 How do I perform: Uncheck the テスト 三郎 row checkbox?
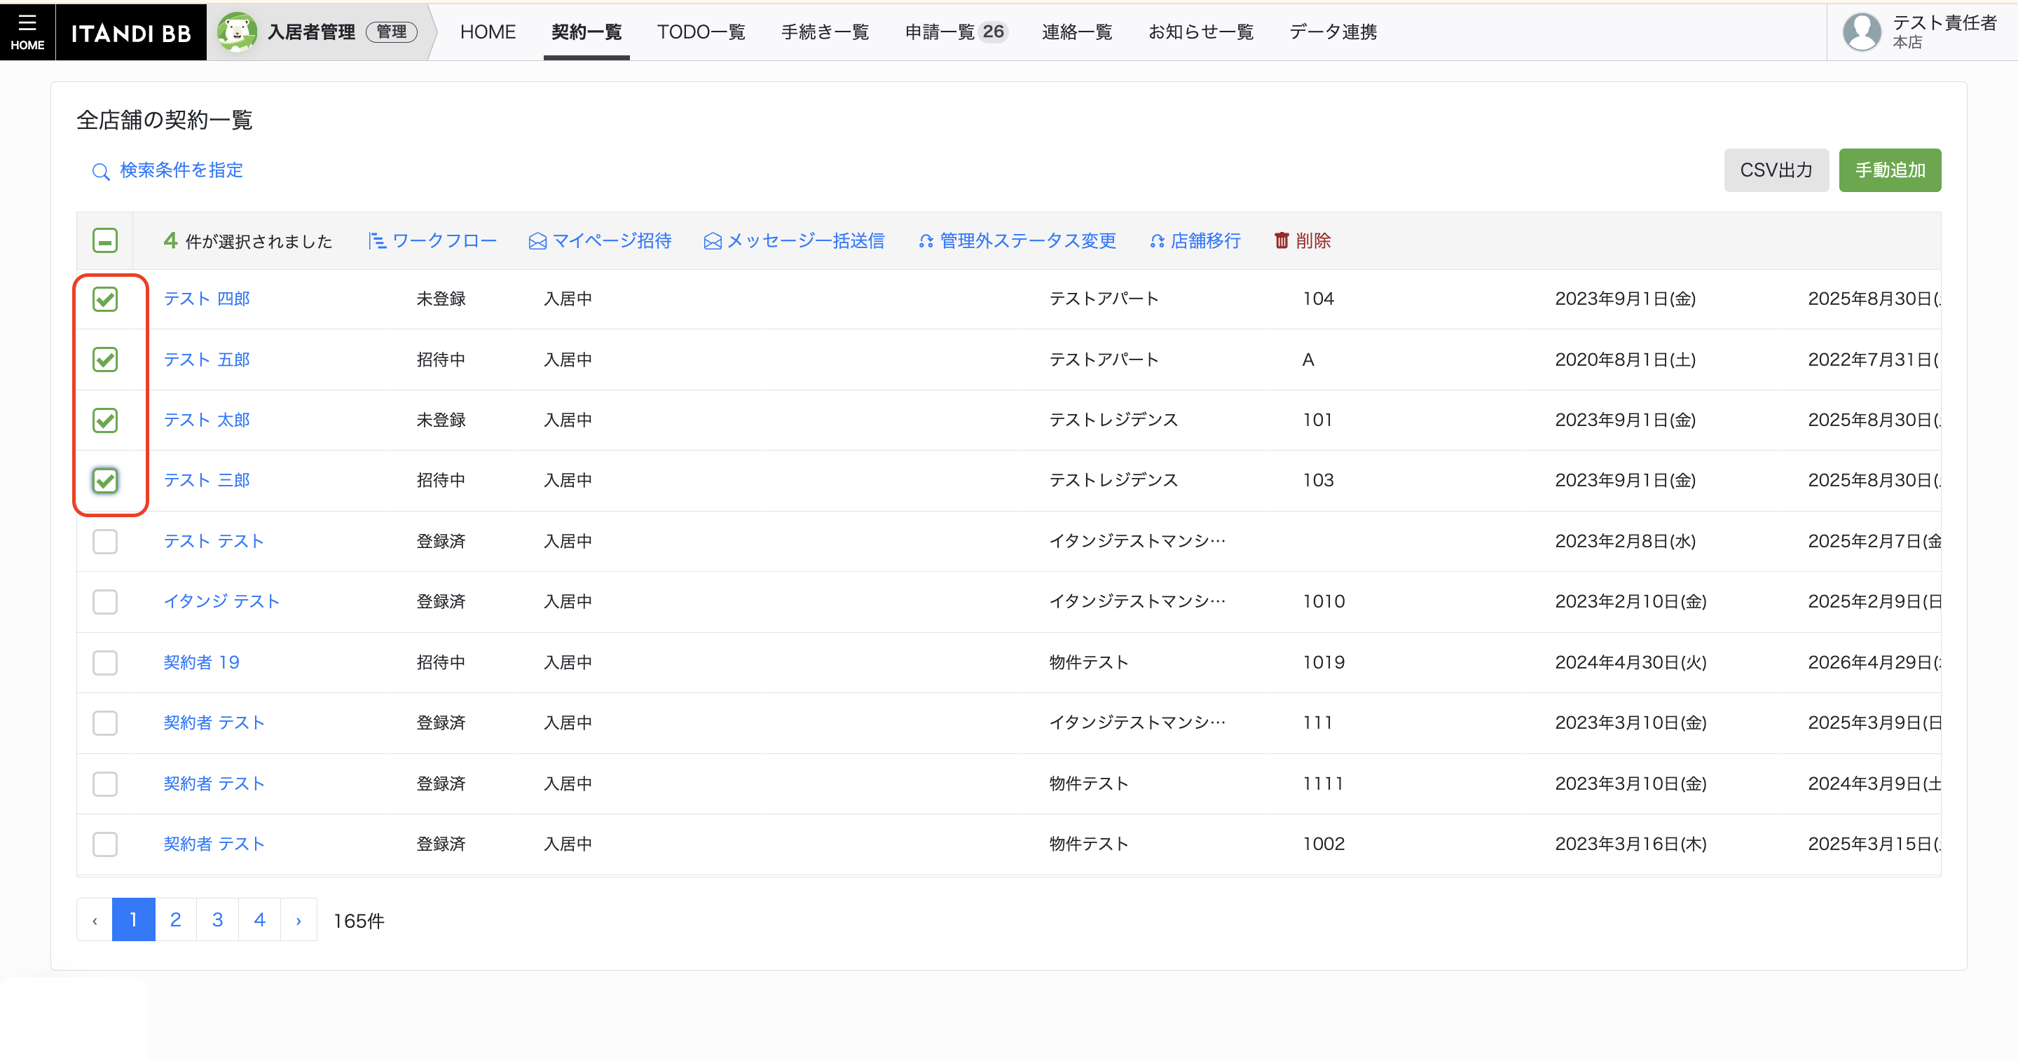[105, 480]
